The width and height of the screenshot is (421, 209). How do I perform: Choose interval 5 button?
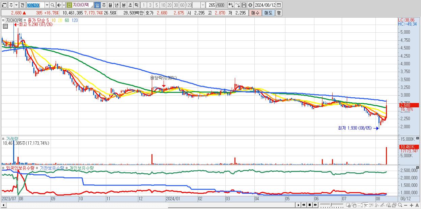pos(157,5)
